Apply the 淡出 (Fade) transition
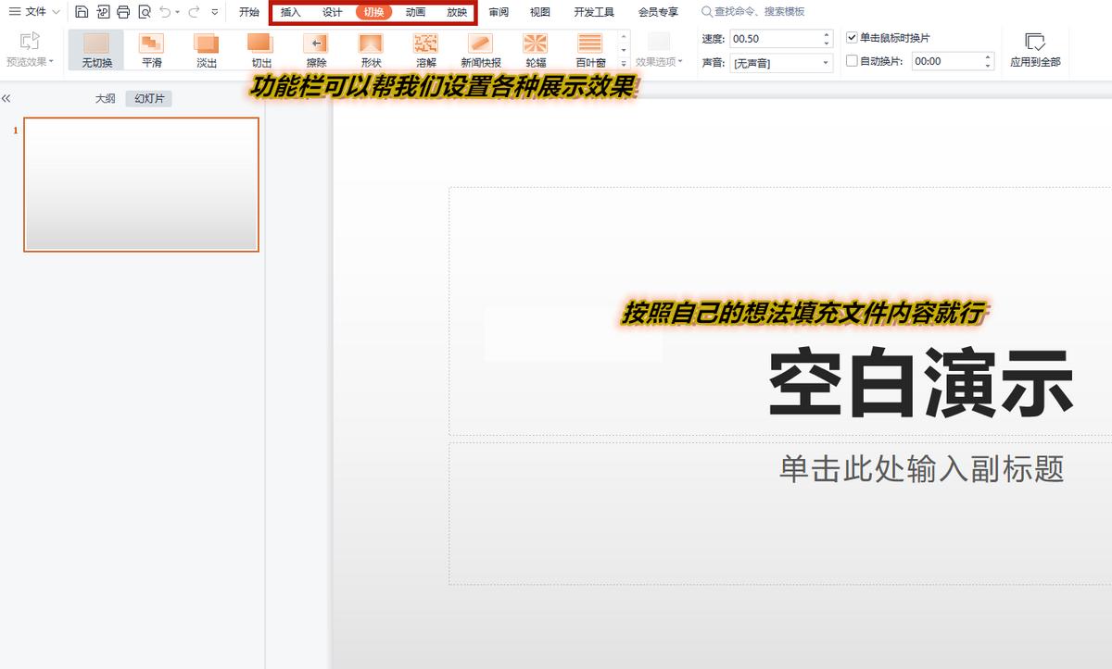 tap(206, 50)
